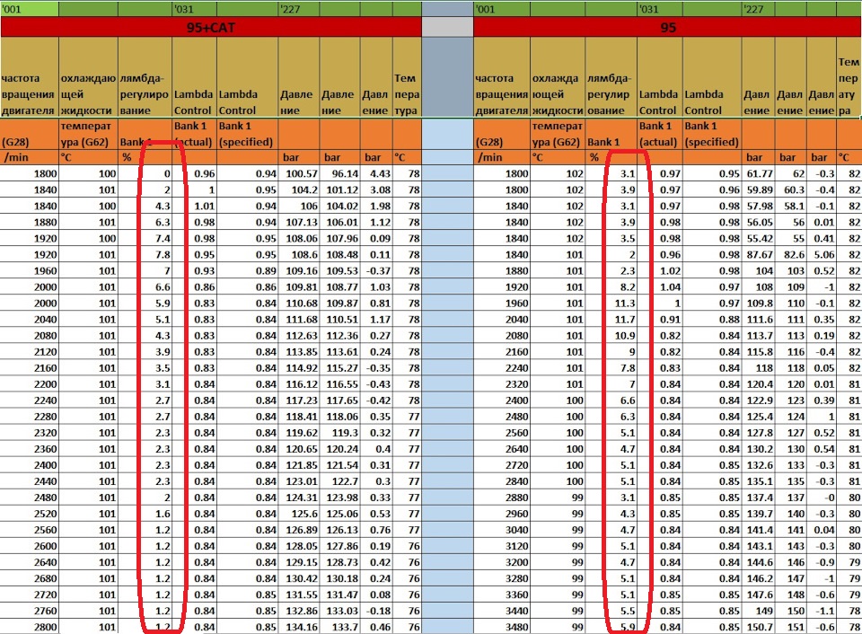Select the 3040 rpm cell
862x634 pixels.
501,530
